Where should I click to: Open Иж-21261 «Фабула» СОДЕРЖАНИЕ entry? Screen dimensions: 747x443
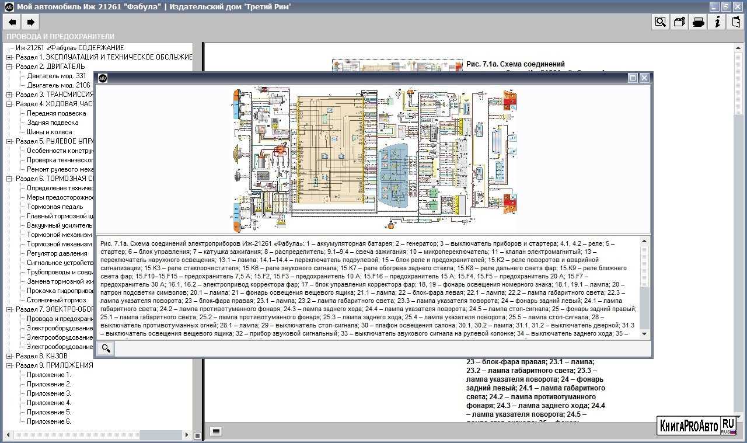[69, 48]
